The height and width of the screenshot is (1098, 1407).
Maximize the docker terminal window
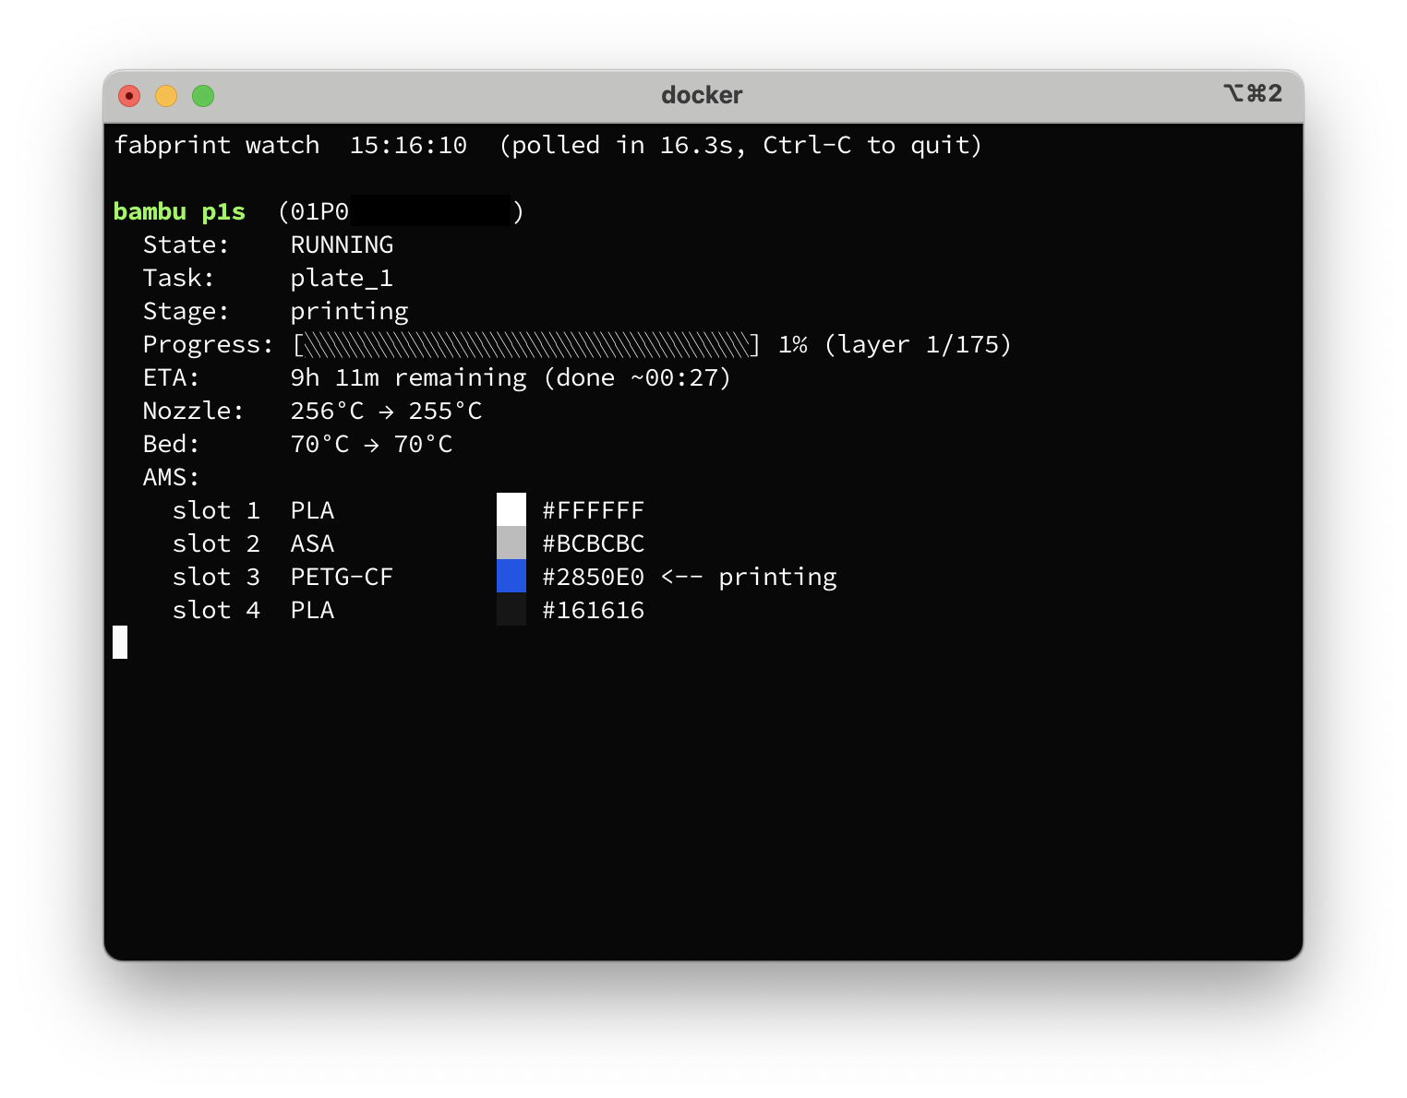click(203, 96)
